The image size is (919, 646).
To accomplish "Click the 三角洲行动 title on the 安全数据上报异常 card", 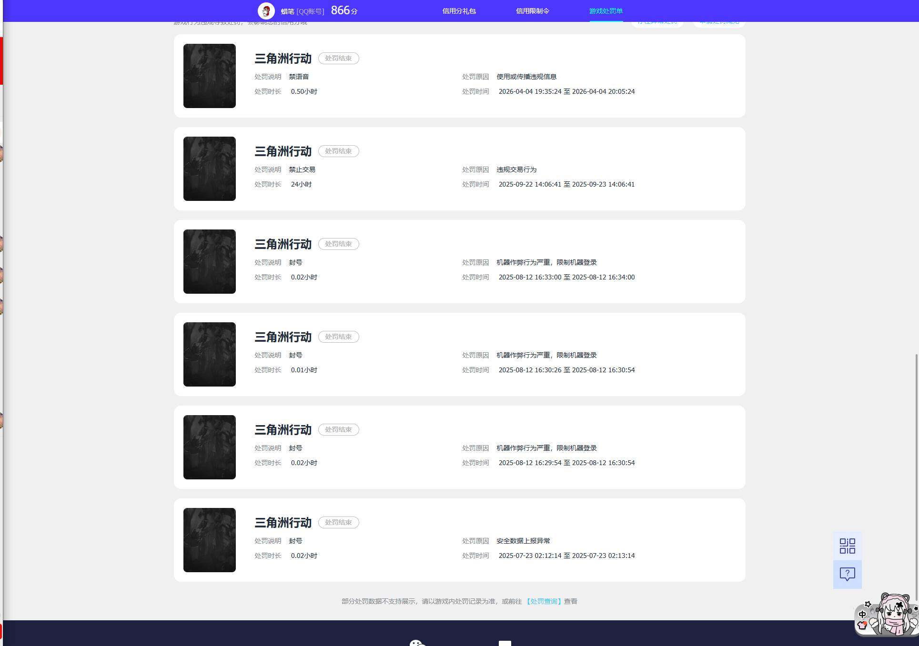I will (283, 523).
